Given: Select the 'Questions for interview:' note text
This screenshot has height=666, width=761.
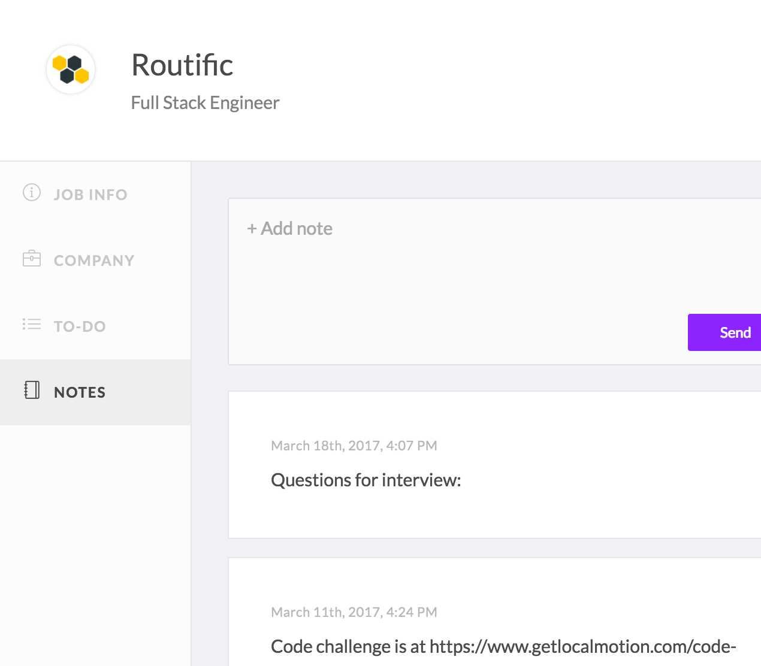Looking at the screenshot, I should click(366, 480).
